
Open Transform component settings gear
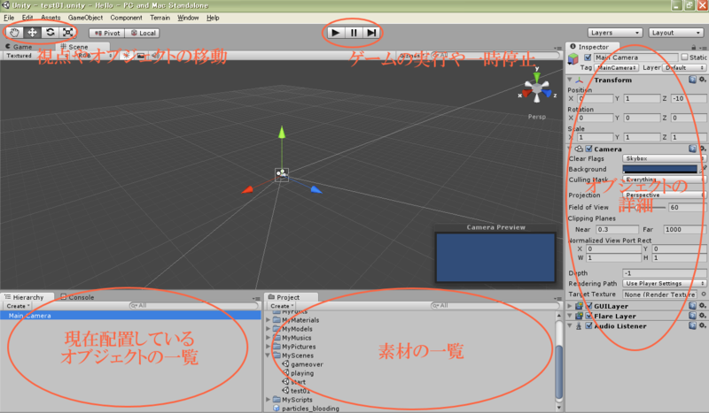pyautogui.click(x=702, y=80)
